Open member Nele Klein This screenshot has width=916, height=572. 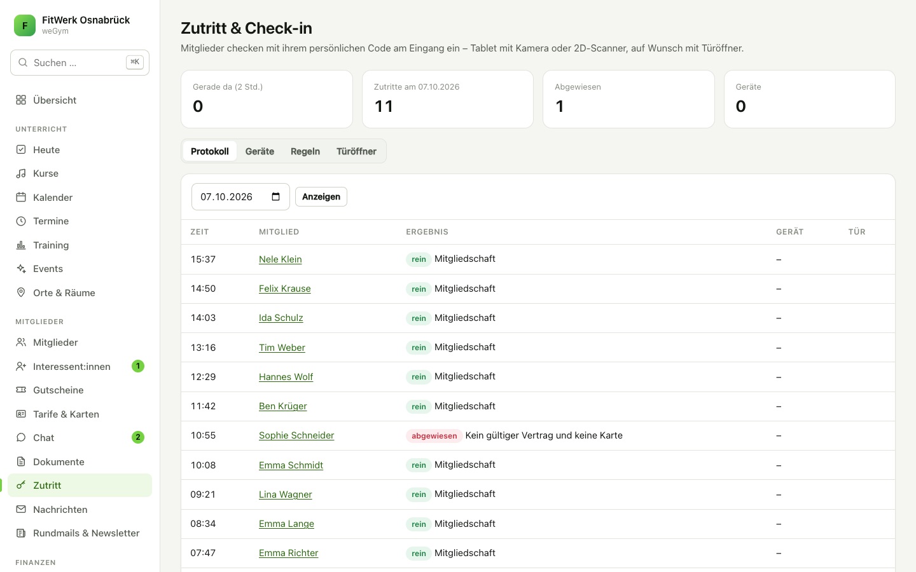281,259
